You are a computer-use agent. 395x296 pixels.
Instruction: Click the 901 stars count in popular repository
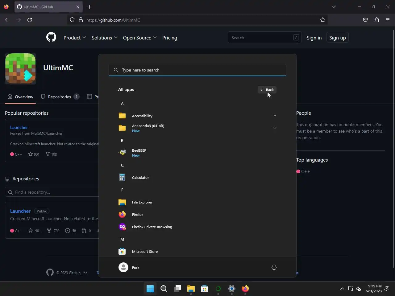pos(34,154)
